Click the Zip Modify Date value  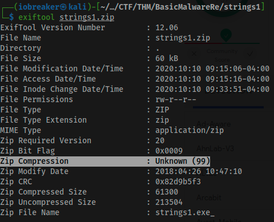pyautogui.click(x=199, y=171)
